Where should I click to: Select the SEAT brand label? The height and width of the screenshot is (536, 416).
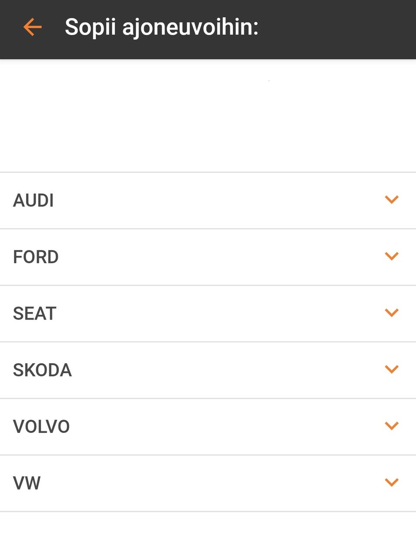pos(35,313)
